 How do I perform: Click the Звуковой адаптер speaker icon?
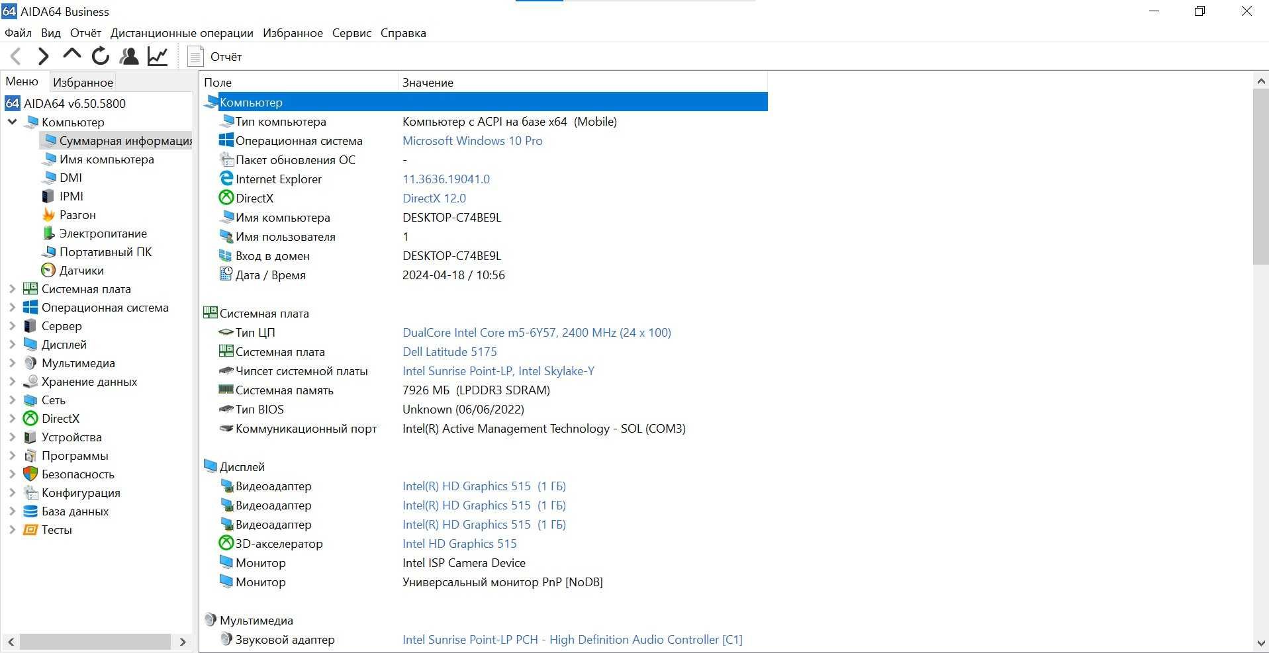(226, 639)
